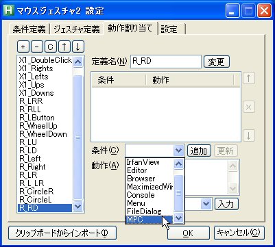Image resolution: width=275 pixels, height=247 pixels.
Task: Select R_LRR in the gesture list
Action: (x=45, y=101)
